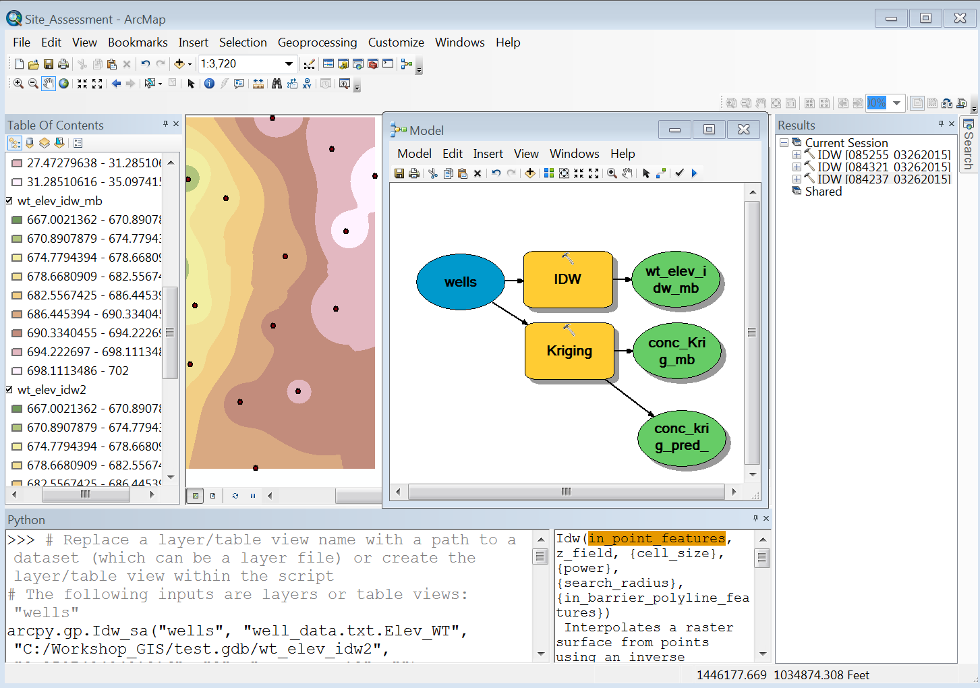Open the Find binoculars tool
Screen dimensions: 980x688
[277, 84]
